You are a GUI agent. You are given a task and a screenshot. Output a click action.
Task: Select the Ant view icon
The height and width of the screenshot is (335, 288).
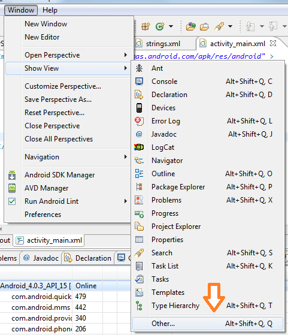point(139,68)
